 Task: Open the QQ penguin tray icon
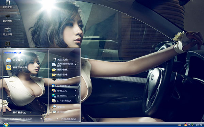186,125
